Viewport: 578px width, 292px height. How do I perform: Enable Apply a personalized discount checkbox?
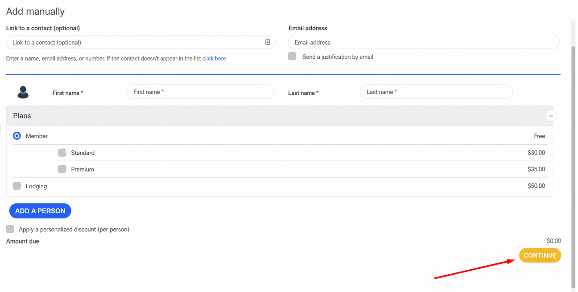tap(10, 229)
